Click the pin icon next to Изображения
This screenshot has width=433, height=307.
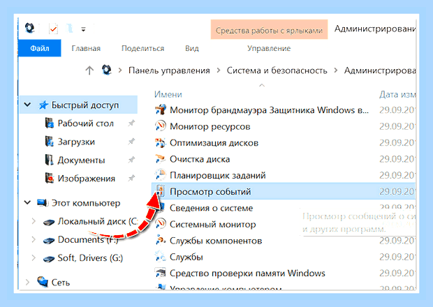point(131,178)
